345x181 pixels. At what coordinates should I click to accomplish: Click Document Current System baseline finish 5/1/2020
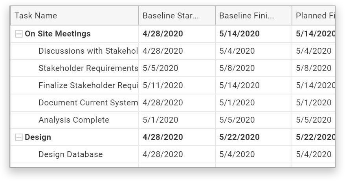(237, 103)
